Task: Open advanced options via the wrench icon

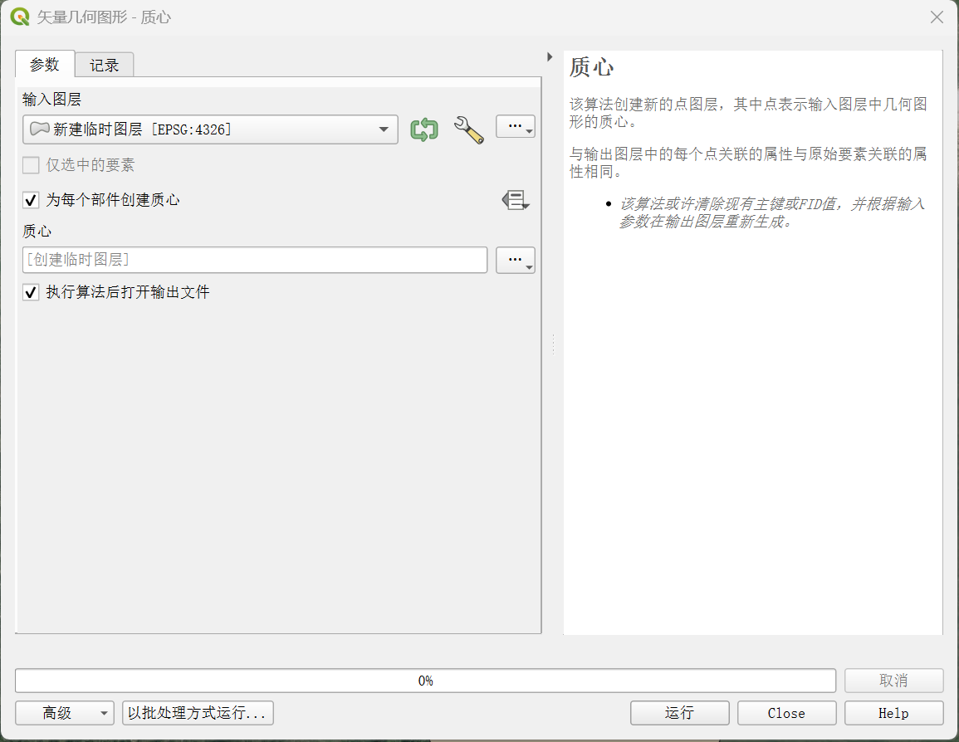Action: point(468,129)
